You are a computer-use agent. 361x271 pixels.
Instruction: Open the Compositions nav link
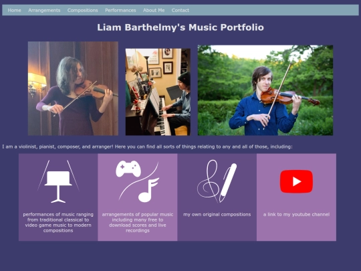(x=82, y=10)
